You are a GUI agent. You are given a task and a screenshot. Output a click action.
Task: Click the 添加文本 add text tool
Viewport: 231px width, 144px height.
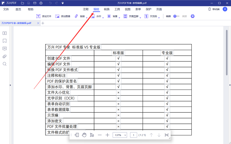click(x=44, y=16)
